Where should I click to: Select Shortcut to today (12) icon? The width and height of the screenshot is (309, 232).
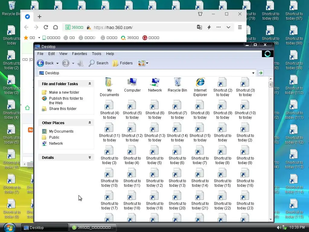155,178
